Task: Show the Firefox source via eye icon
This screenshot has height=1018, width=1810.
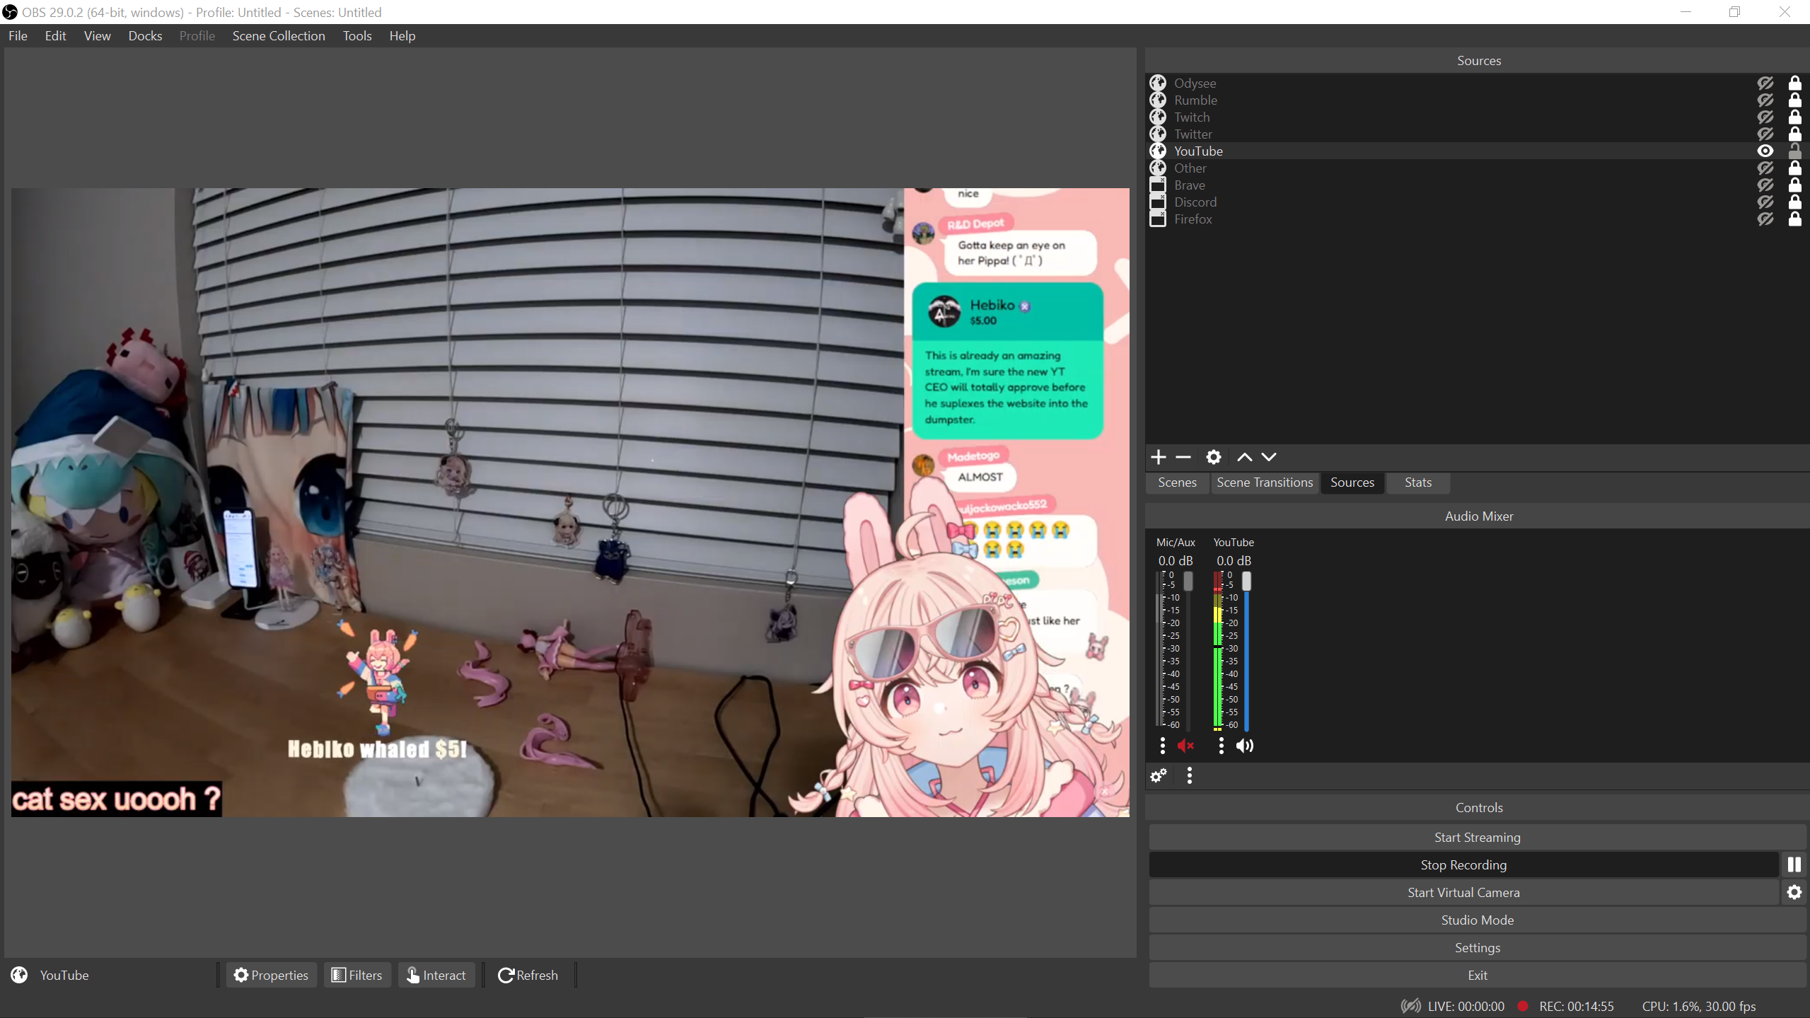Action: click(1765, 219)
